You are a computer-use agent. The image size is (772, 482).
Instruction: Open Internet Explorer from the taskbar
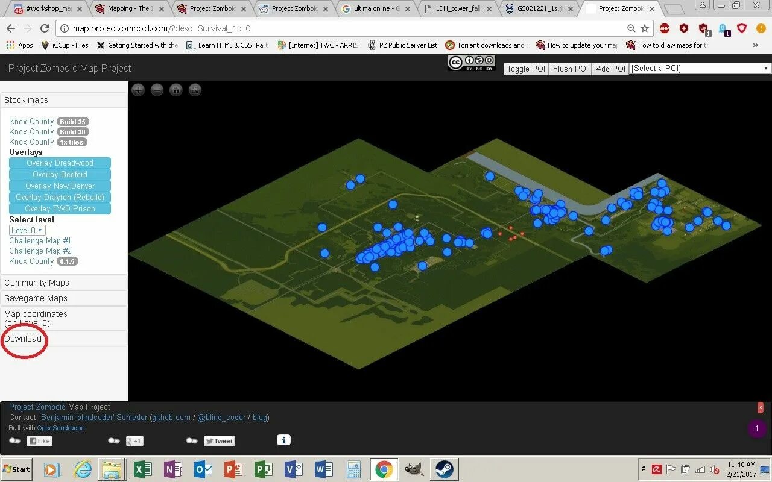click(83, 469)
